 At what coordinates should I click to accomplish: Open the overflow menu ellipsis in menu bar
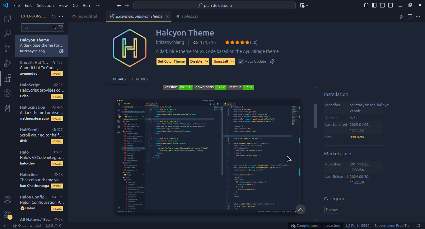click(x=98, y=5)
